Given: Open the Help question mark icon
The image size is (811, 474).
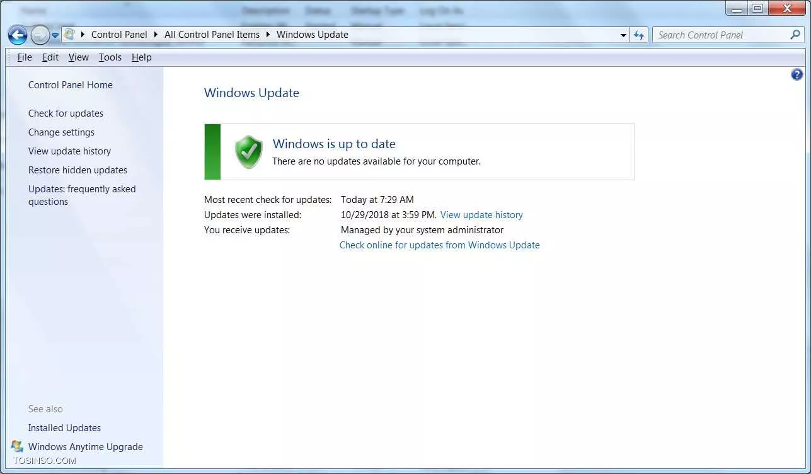Looking at the screenshot, I should click(797, 74).
